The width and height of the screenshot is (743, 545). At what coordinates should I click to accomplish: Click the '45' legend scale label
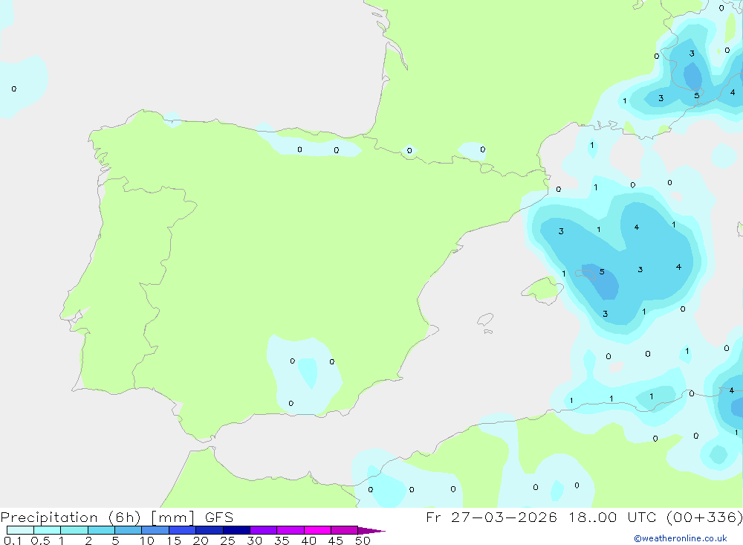coord(336,541)
